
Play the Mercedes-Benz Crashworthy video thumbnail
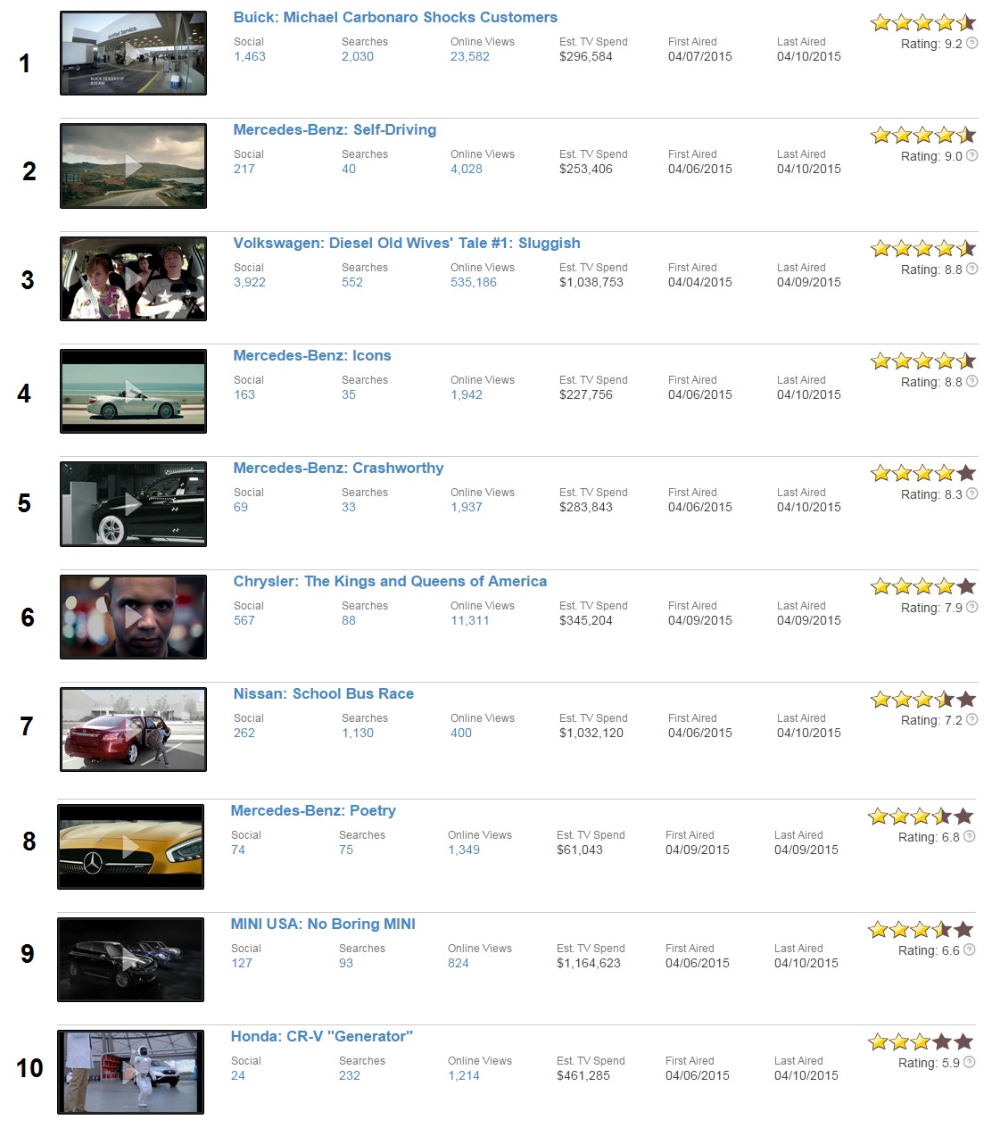point(133,504)
